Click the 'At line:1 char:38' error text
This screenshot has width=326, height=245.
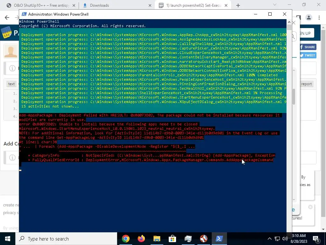tap(38, 142)
